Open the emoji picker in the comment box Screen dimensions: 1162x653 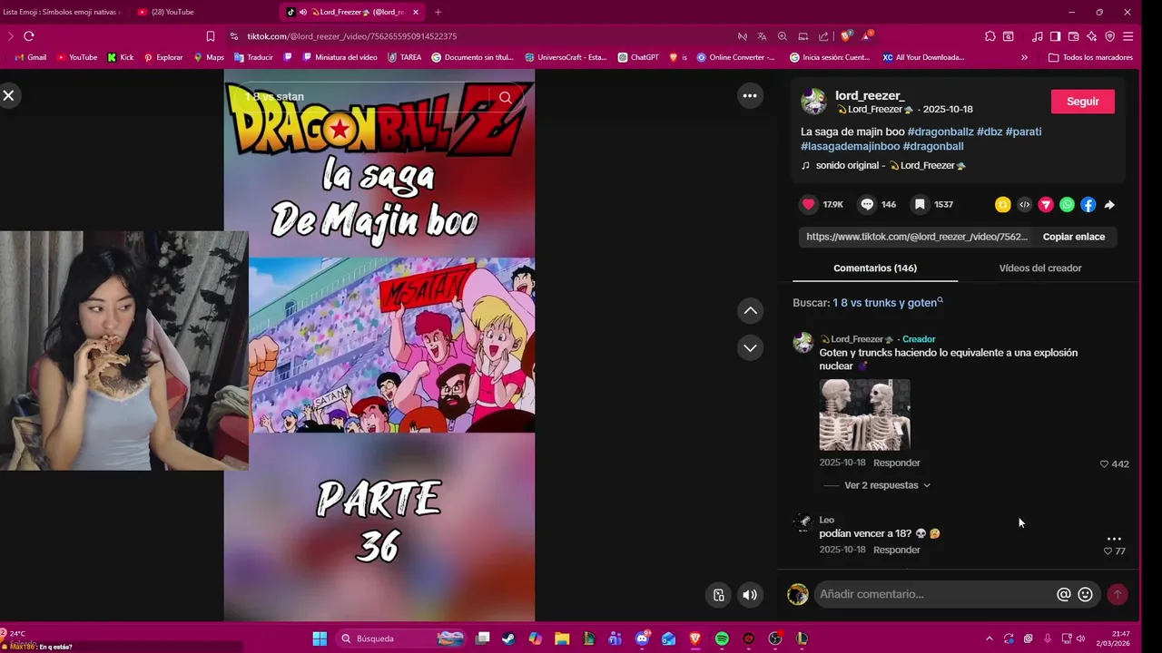click(x=1085, y=594)
